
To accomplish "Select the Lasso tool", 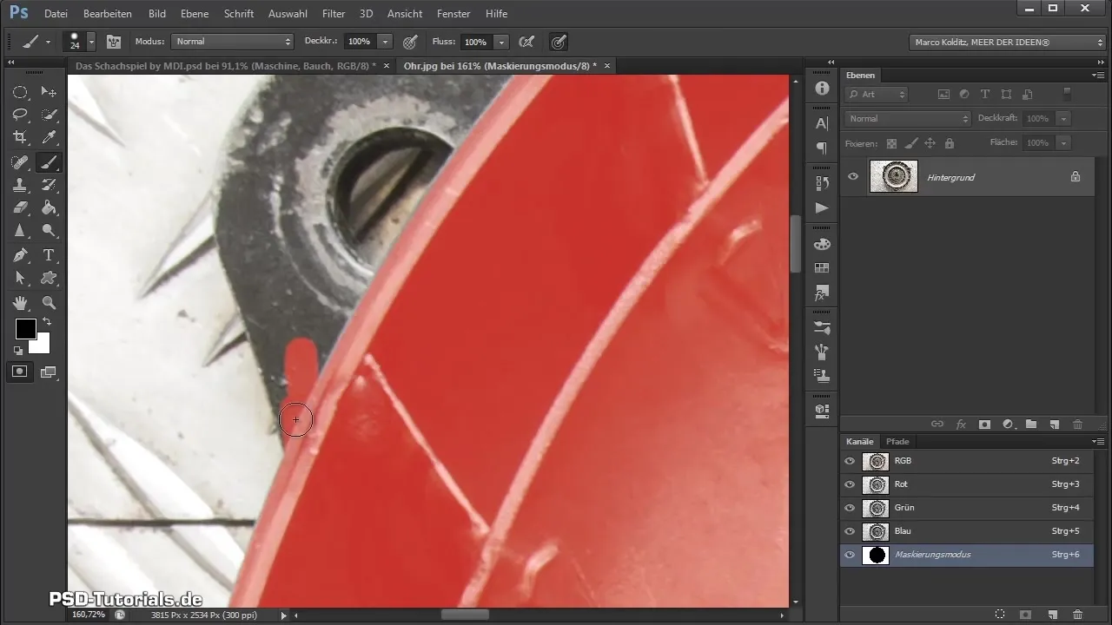I will 20,114.
